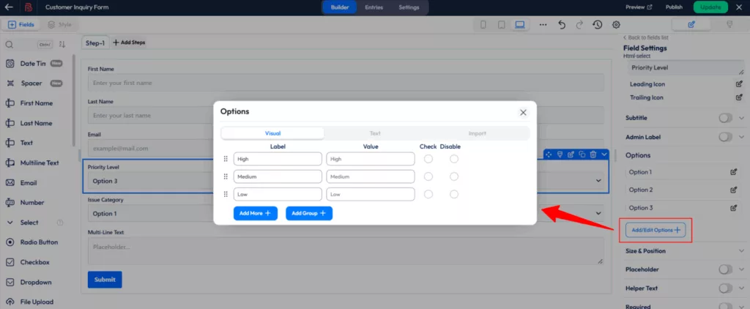Open form settings gear icon
The image size is (750, 309).
[616, 25]
